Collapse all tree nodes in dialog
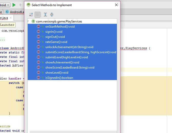The height and width of the screenshot is (133, 172). coord(52,15)
